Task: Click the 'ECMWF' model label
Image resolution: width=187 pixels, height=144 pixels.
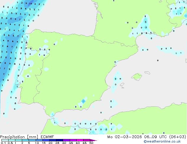Action: 47,137
